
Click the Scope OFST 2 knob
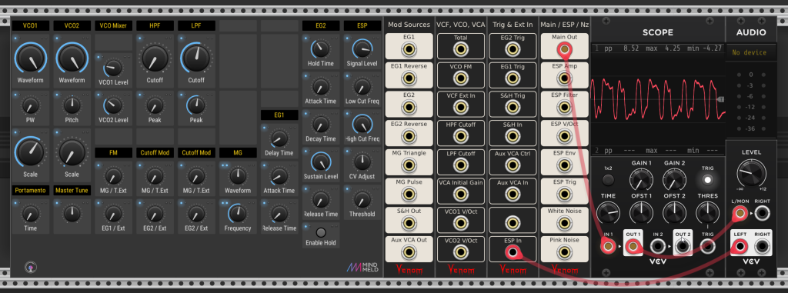(x=674, y=212)
